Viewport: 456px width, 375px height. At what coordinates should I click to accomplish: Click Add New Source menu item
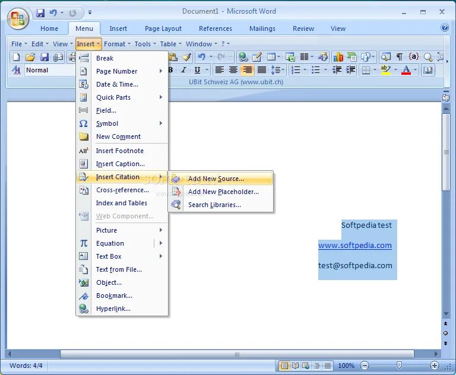click(221, 179)
